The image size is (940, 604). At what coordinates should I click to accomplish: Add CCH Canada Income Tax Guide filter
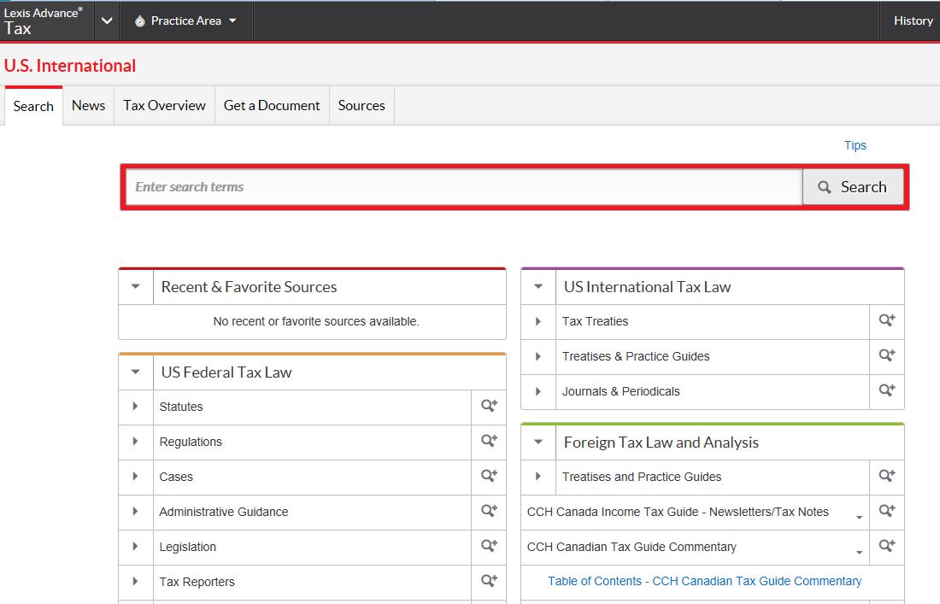click(x=887, y=511)
